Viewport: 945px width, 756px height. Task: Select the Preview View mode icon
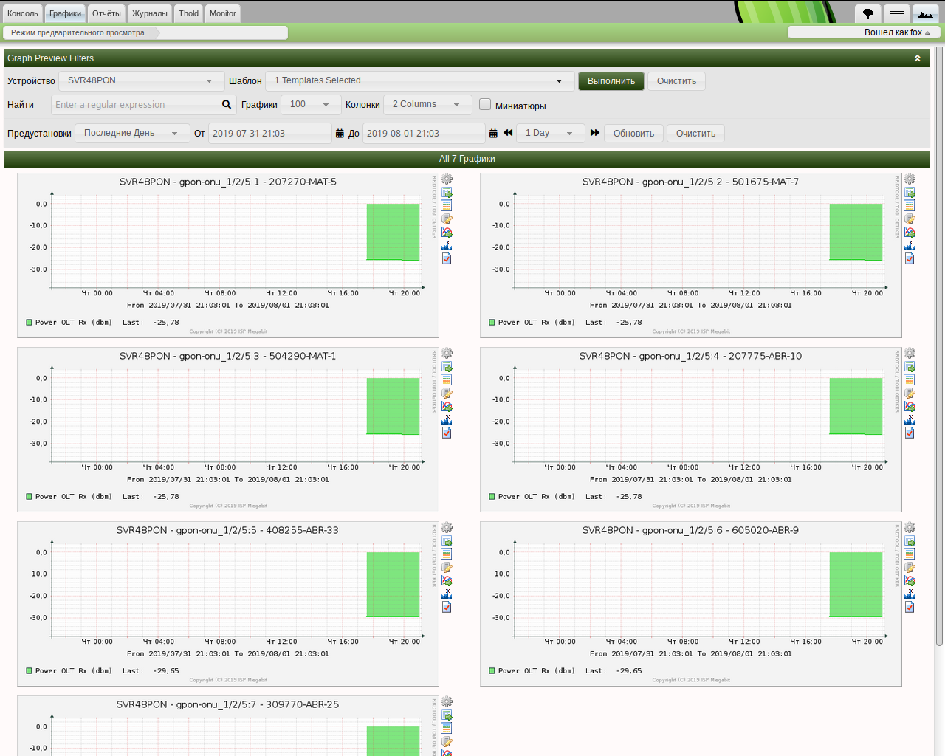926,13
